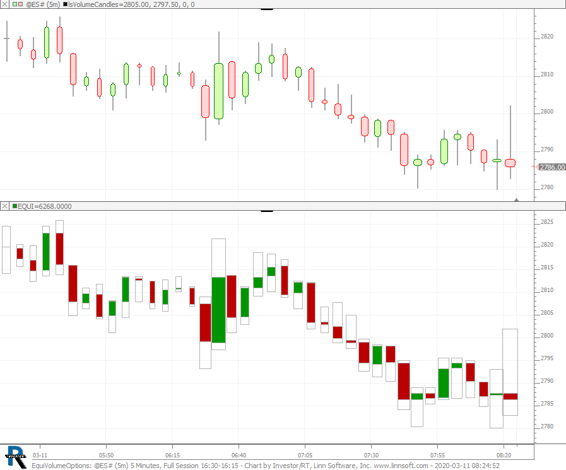Click the 07:55 time axis label

click(x=437, y=455)
